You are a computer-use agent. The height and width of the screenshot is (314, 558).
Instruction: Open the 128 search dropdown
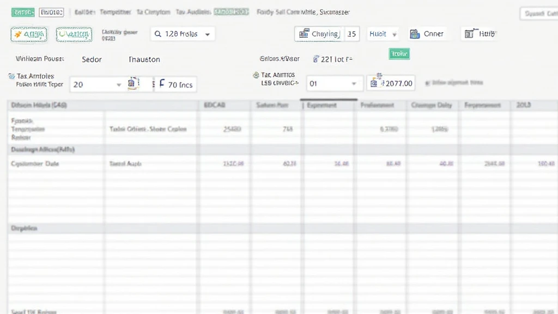pyautogui.click(x=207, y=34)
